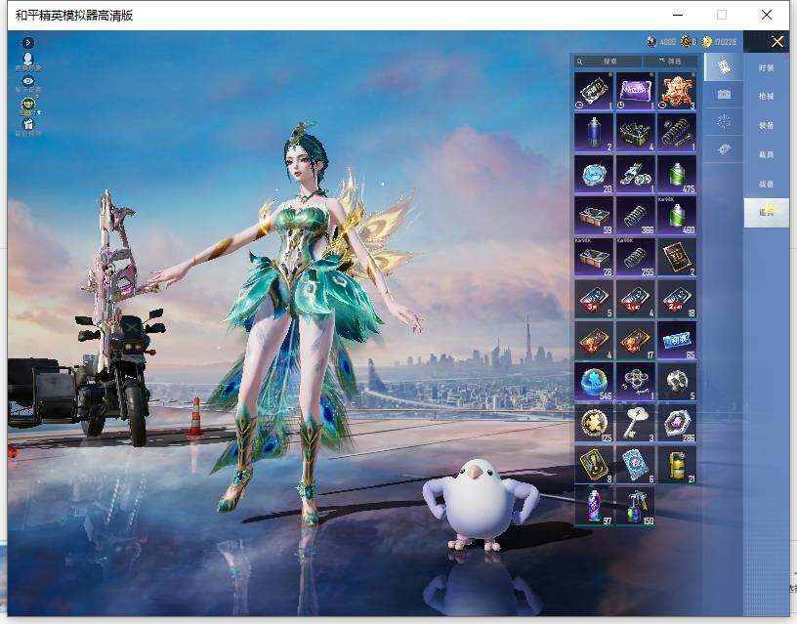The height and width of the screenshot is (624, 797).
Task: Select the Kar98K green spray can with count 460
Action: tap(677, 216)
